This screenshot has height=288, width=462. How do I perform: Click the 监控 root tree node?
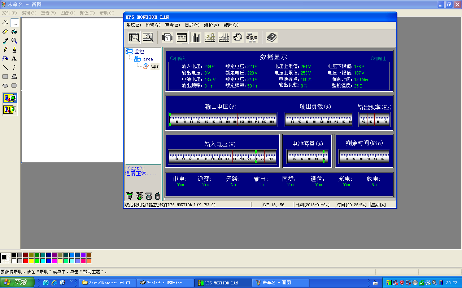[x=139, y=51]
